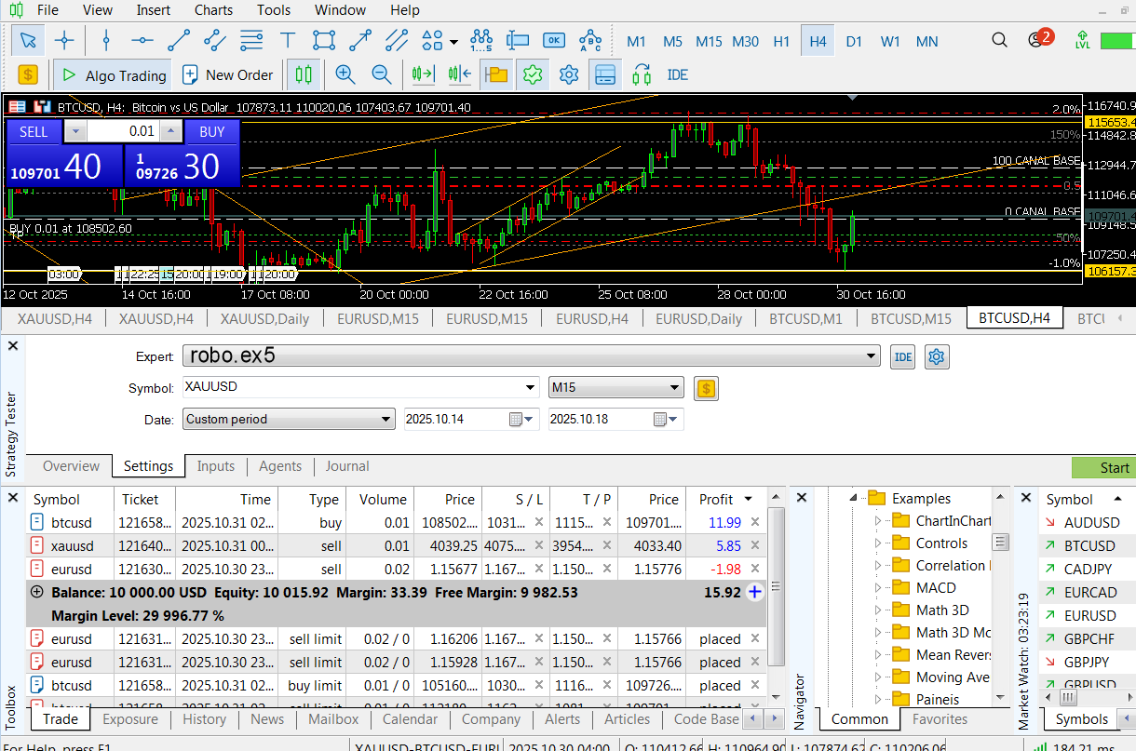The height and width of the screenshot is (751, 1136).
Task: Open the Charts menu
Action: pos(212,10)
